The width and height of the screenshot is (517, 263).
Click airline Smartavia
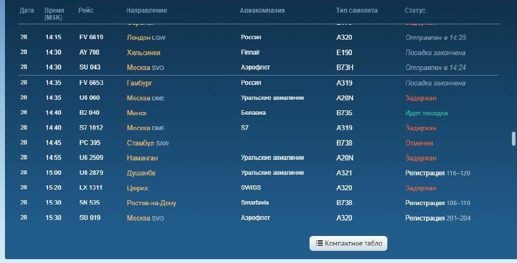254,202
